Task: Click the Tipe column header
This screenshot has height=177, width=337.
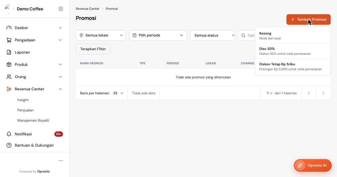Action: click(142, 63)
